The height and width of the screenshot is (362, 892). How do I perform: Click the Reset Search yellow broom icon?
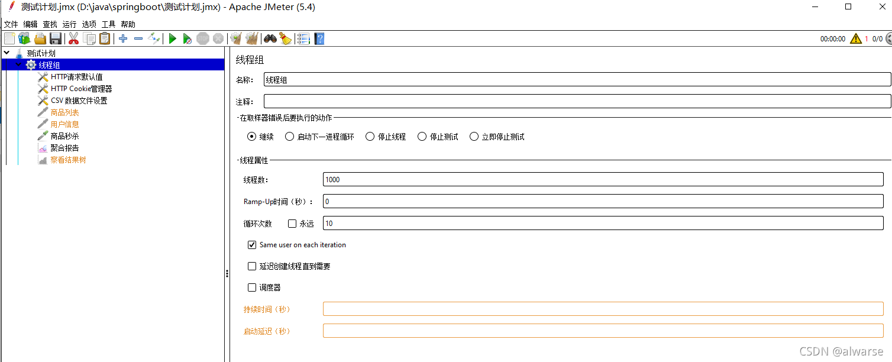[286, 39]
